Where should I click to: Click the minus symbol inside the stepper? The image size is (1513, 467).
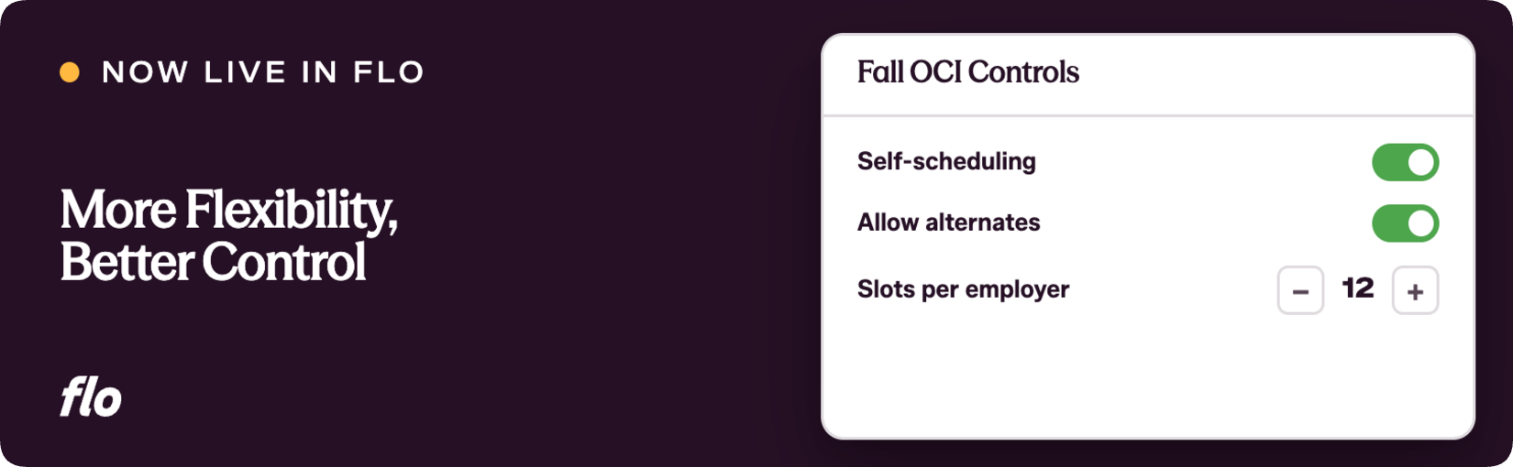pyautogui.click(x=1300, y=292)
